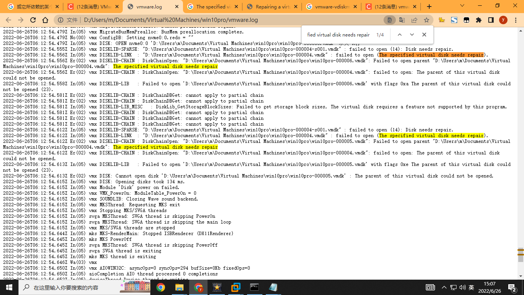Viewport: 524px width, 295px height.
Task: Open Chrome's three-dot settings menu
Action: [516, 20]
